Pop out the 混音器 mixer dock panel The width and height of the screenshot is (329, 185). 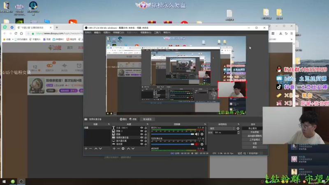pos(205,124)
